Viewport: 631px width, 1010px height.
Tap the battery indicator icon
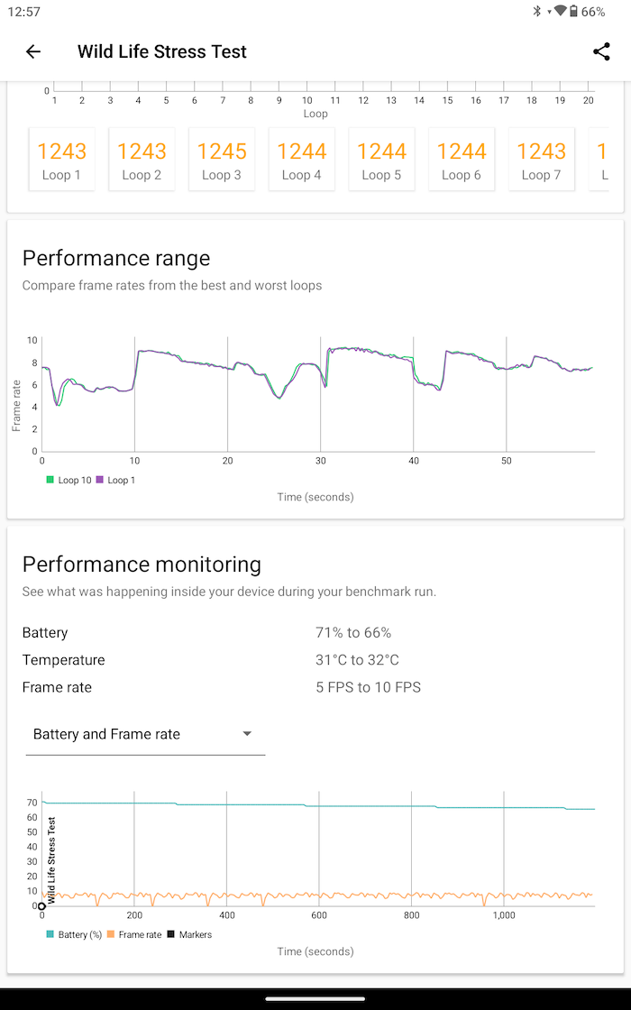point(573,12)
